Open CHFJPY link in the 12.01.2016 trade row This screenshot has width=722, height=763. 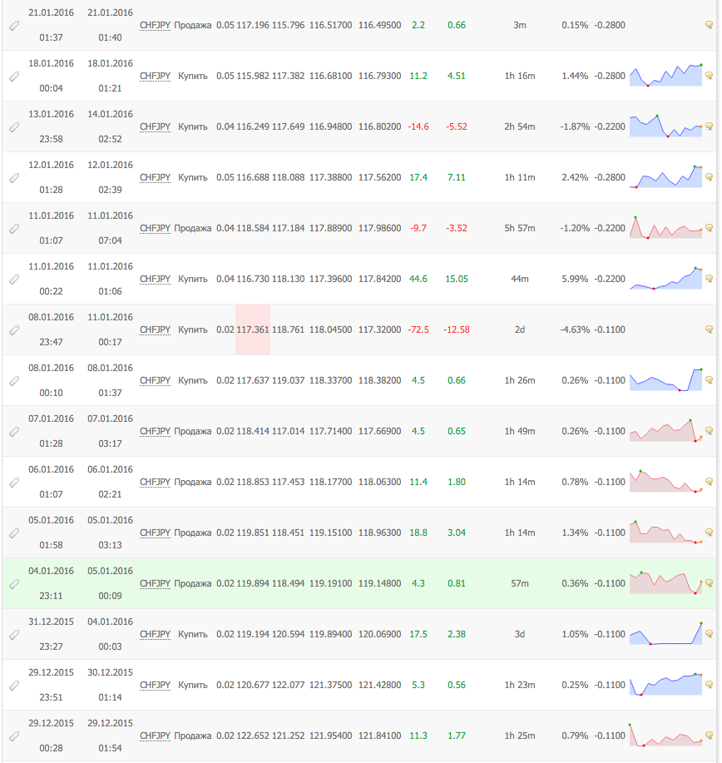156,177
